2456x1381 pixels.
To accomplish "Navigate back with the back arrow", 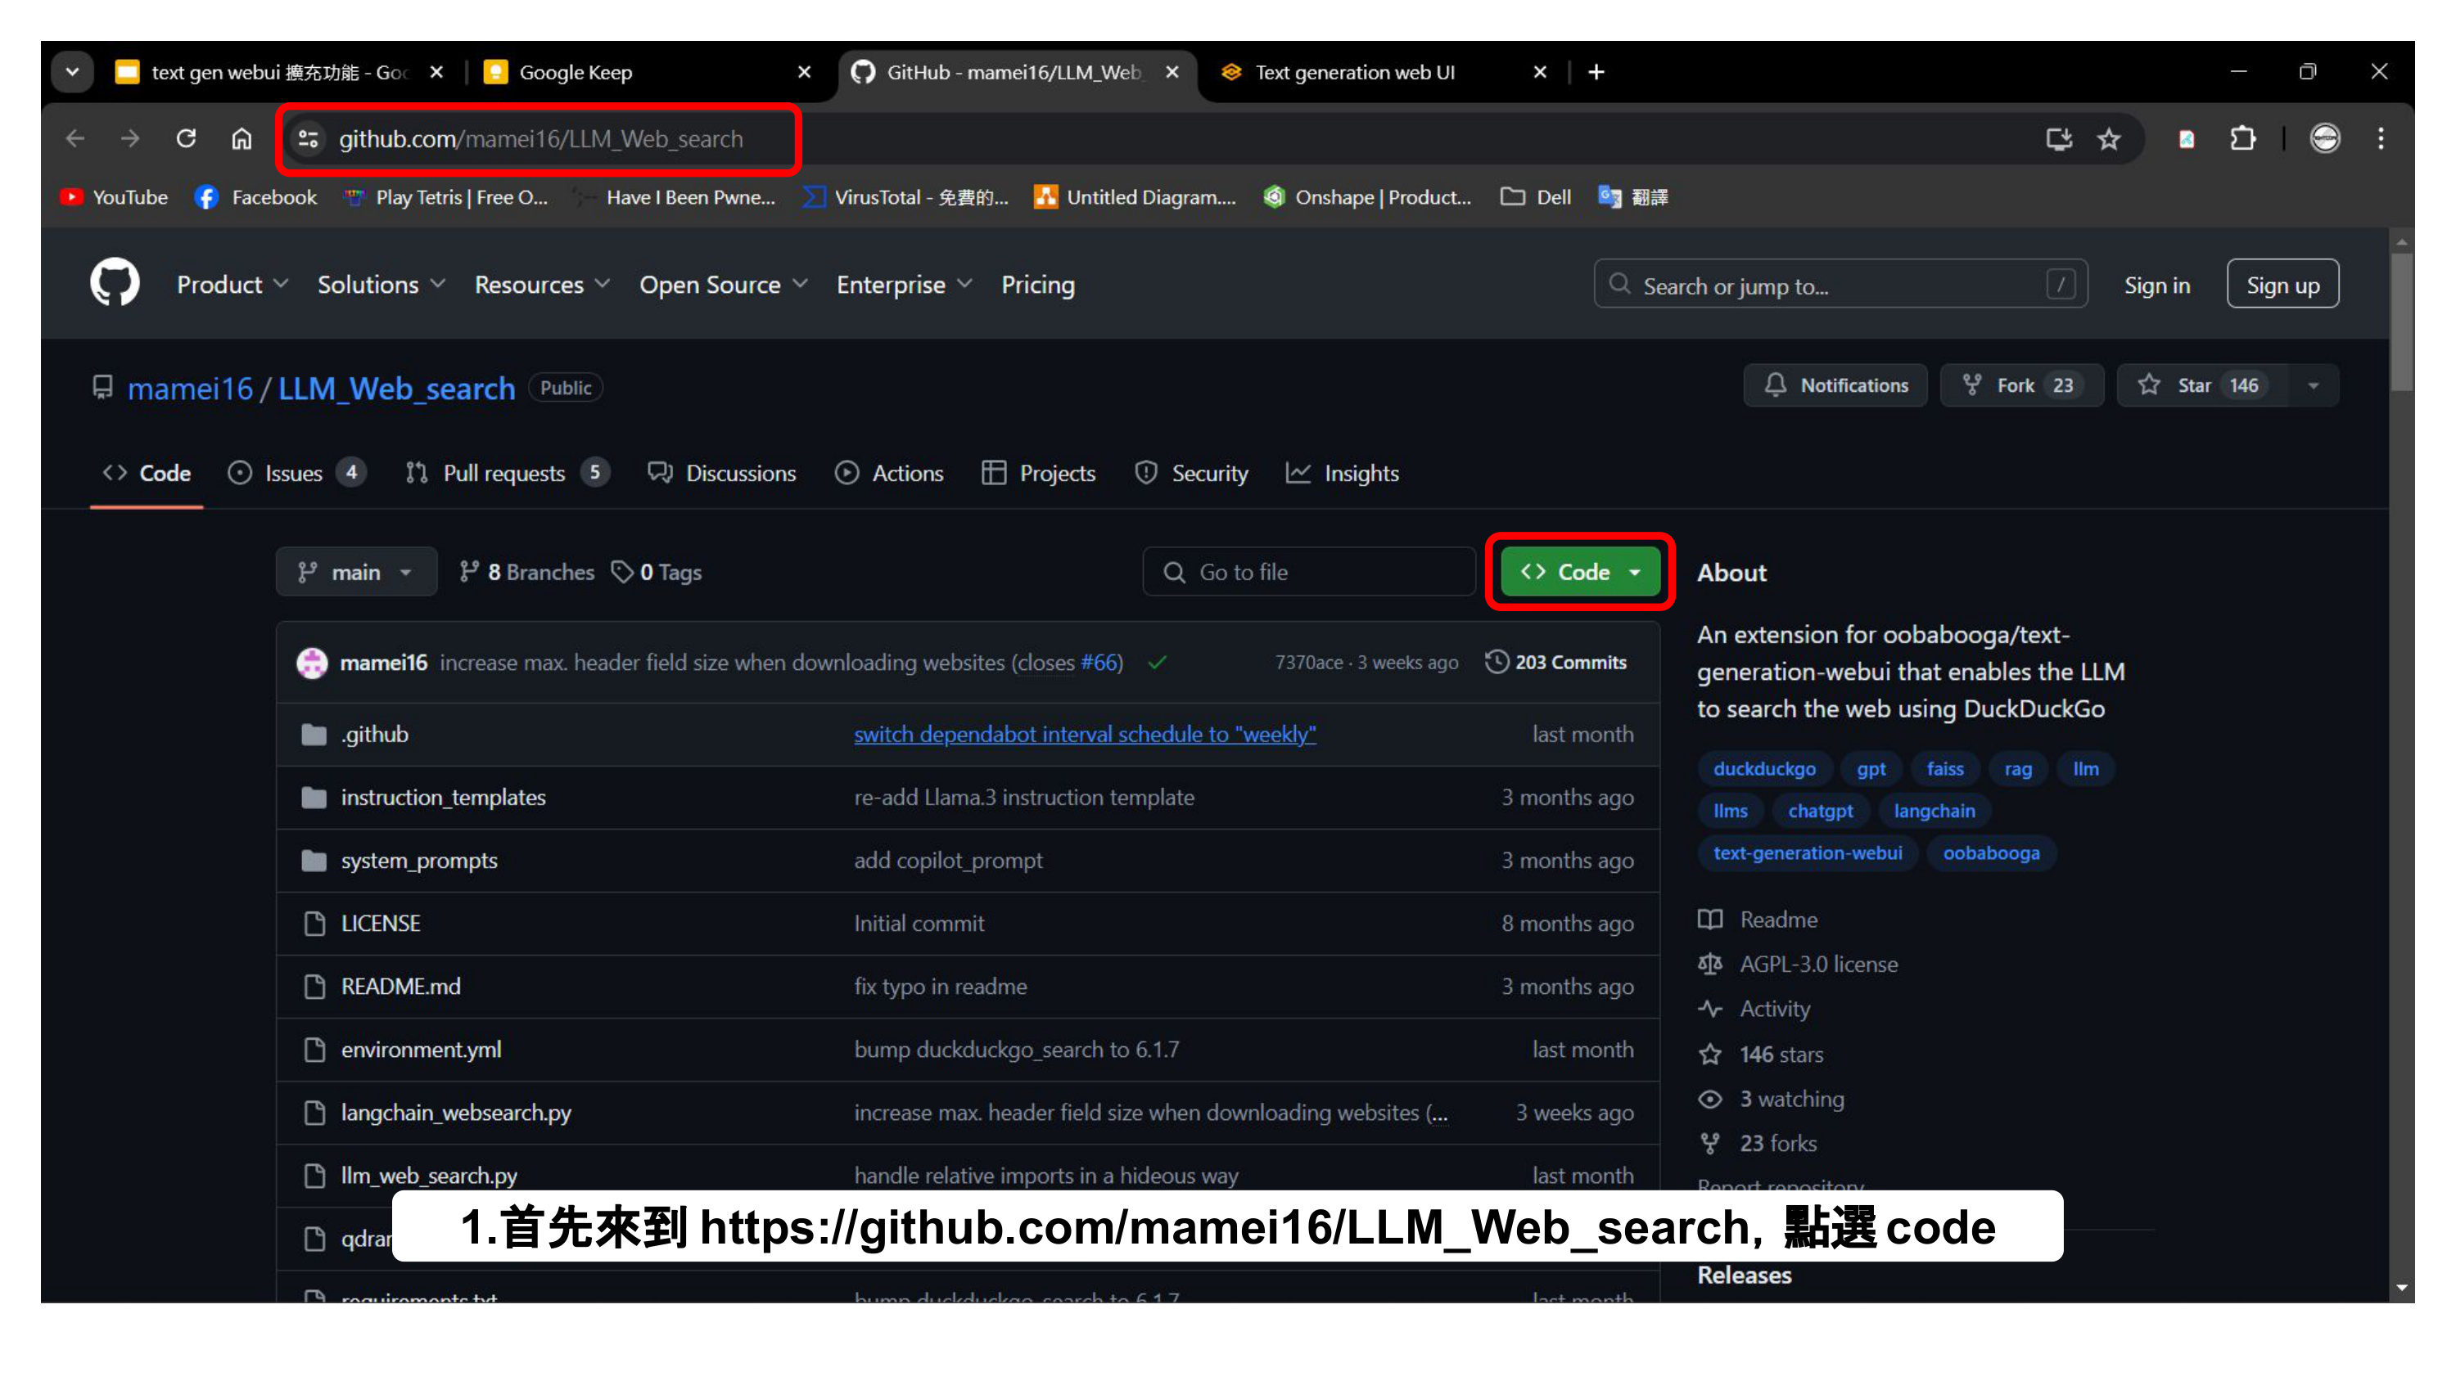I will [x=75, y=139].
